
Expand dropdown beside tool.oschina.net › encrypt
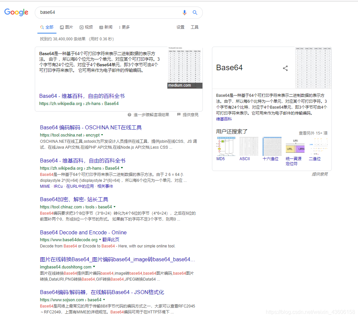point(102,135)
